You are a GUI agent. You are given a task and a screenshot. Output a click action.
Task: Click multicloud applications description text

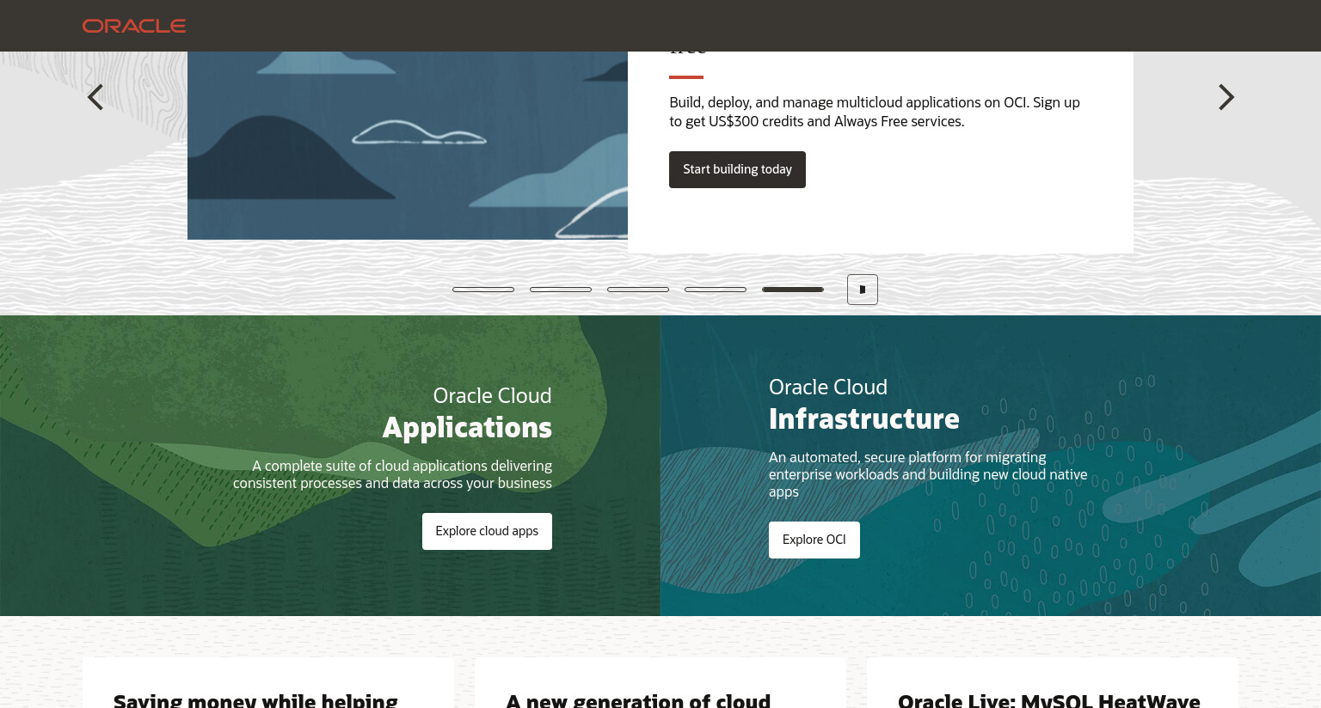[x=875, y=112]
